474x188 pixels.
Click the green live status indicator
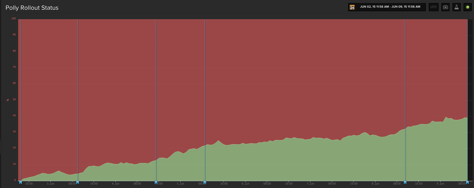click(467, 7)
